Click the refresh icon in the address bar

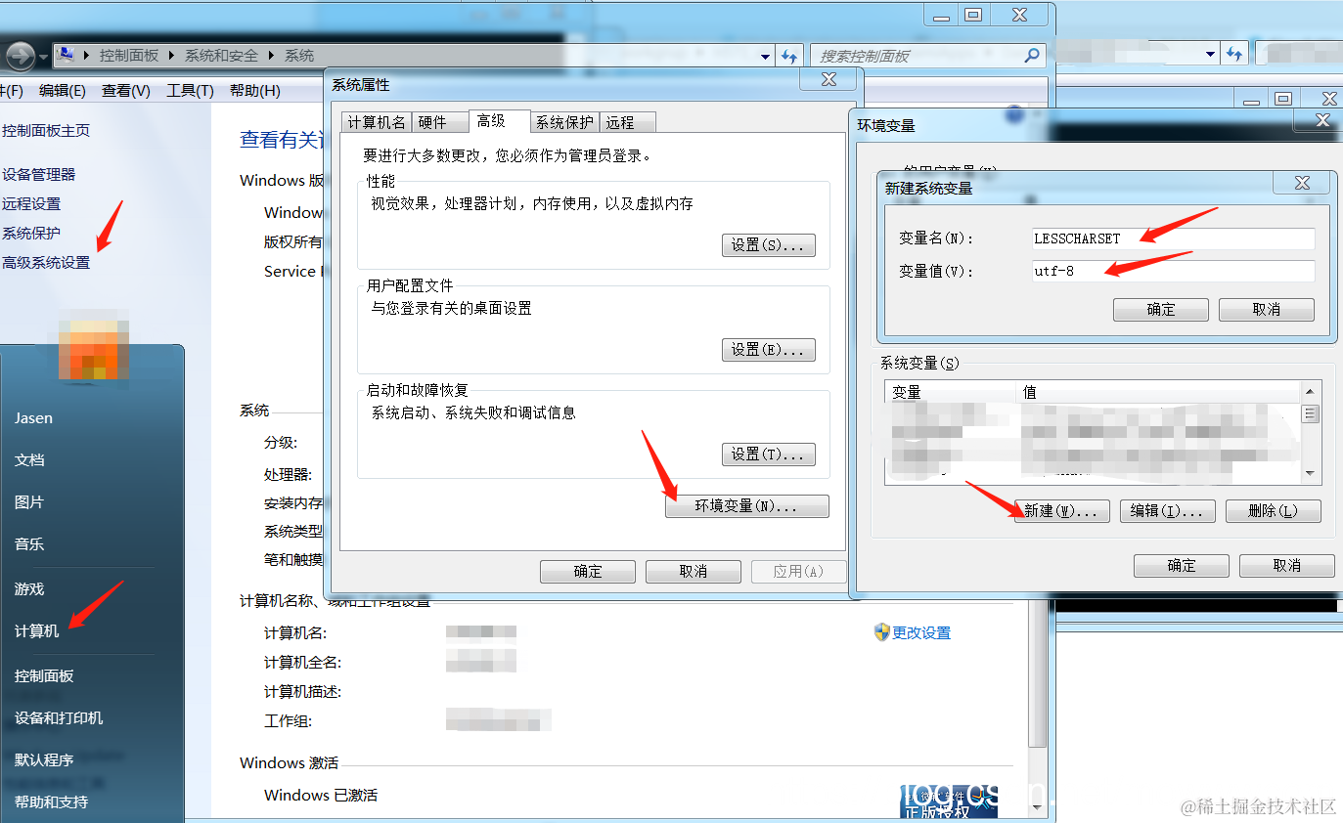coord(788,56)
